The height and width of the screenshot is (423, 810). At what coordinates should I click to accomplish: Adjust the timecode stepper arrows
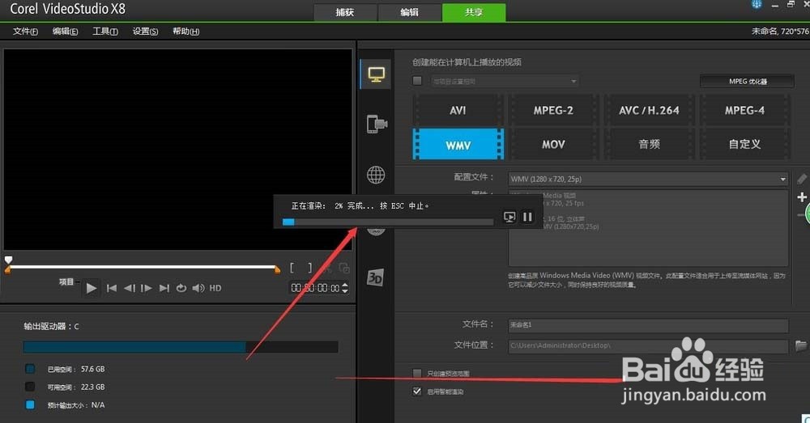345,288
